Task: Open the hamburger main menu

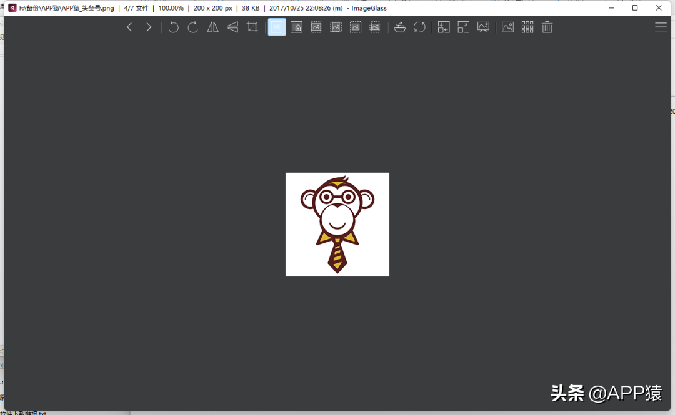Action: [661, 27]
